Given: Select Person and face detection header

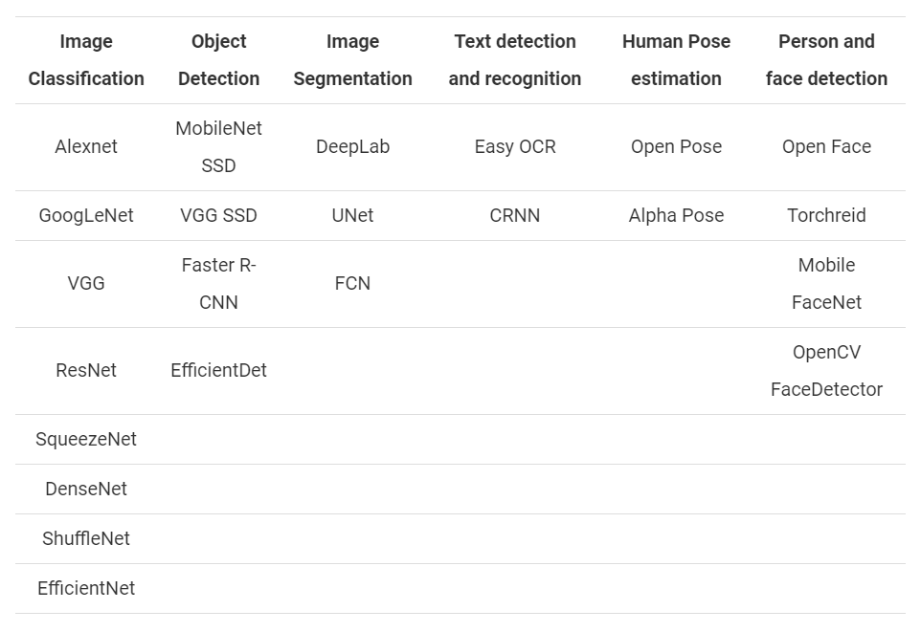Looking at the screenshot, I should (x=826, y=60).
